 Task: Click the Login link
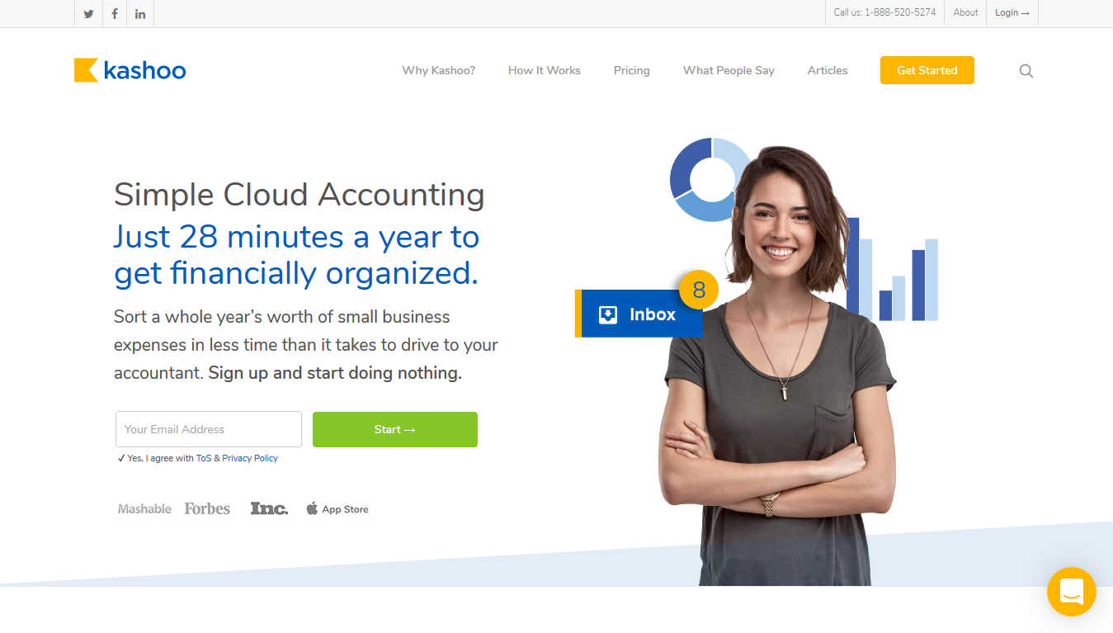(1012, 12)
